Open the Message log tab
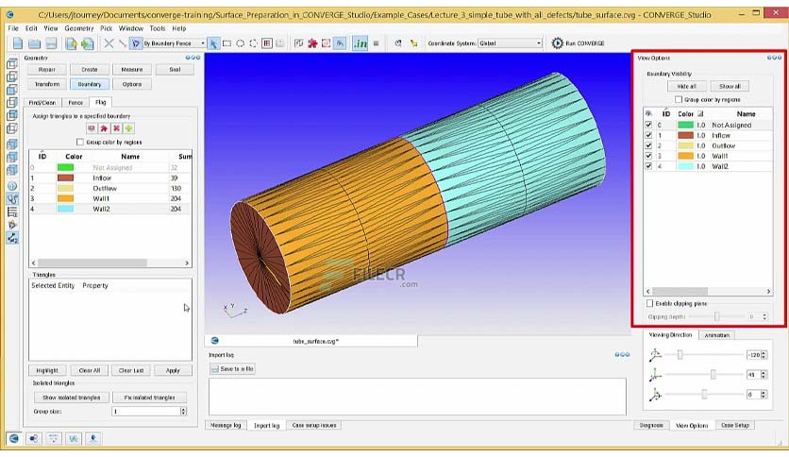The width and height of the screenshot is (789, 457). point(226,425)
